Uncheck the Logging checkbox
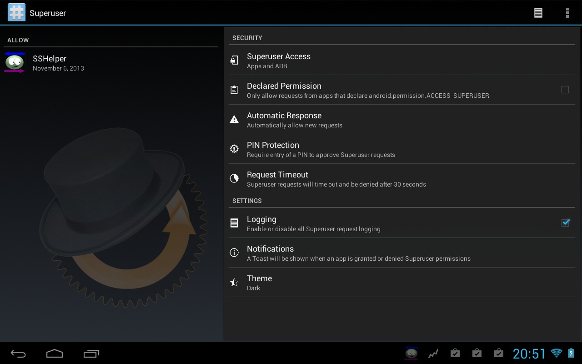Viewport: 582px width, 364px height. point(565,222)
